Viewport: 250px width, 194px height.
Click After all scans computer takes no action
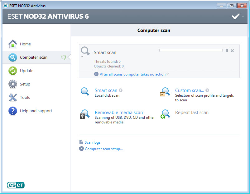(133, 74)
